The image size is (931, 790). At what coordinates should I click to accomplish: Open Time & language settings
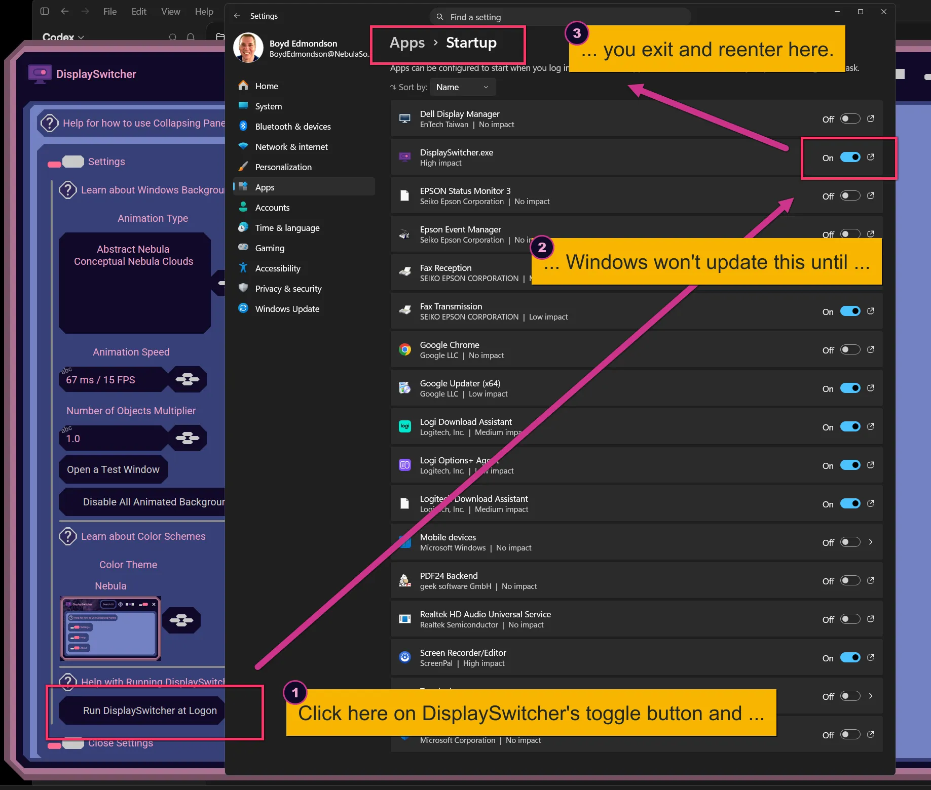[303, 228]
